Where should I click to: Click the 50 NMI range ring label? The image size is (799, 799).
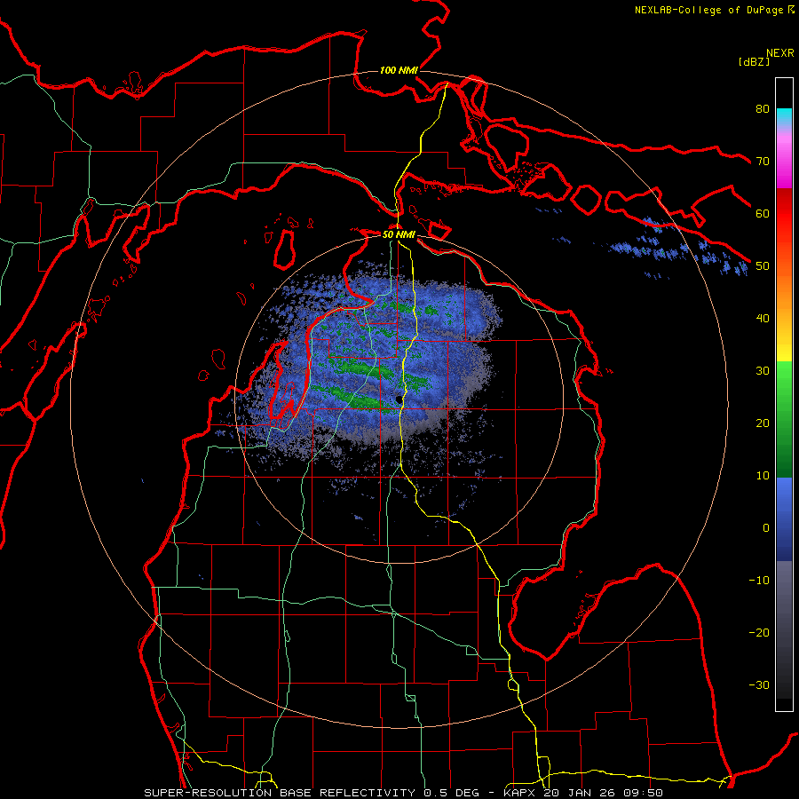(x=399, y=234)
